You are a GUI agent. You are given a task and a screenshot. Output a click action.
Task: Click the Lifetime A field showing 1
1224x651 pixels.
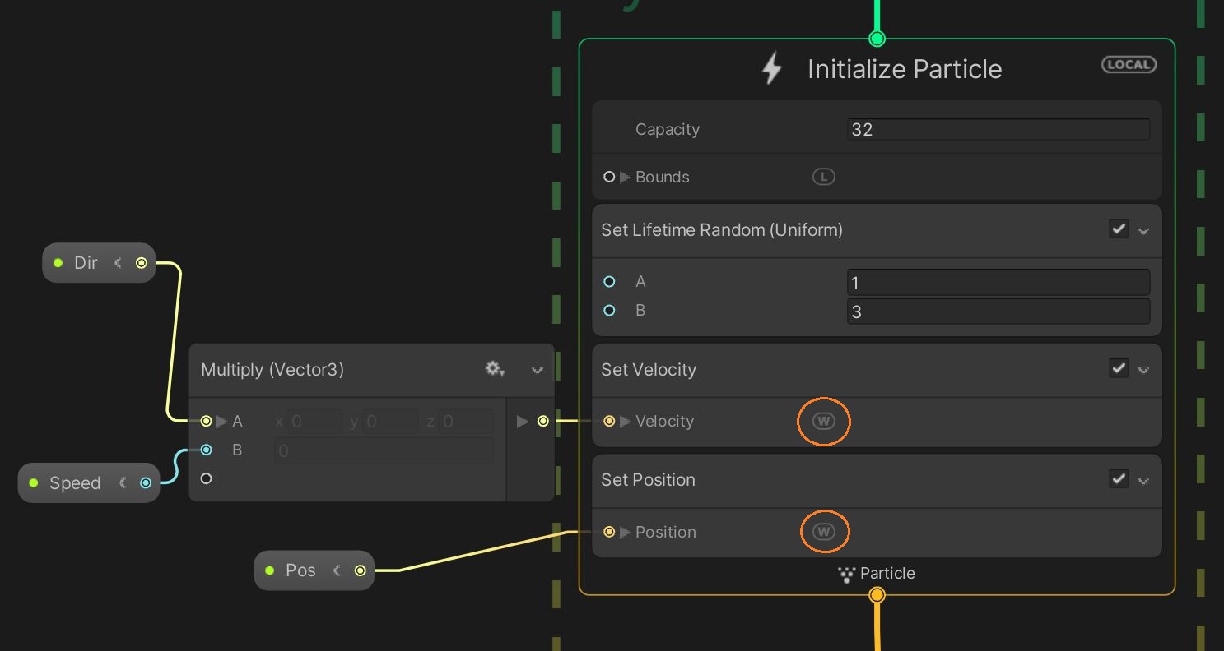(x=998, y=283)
